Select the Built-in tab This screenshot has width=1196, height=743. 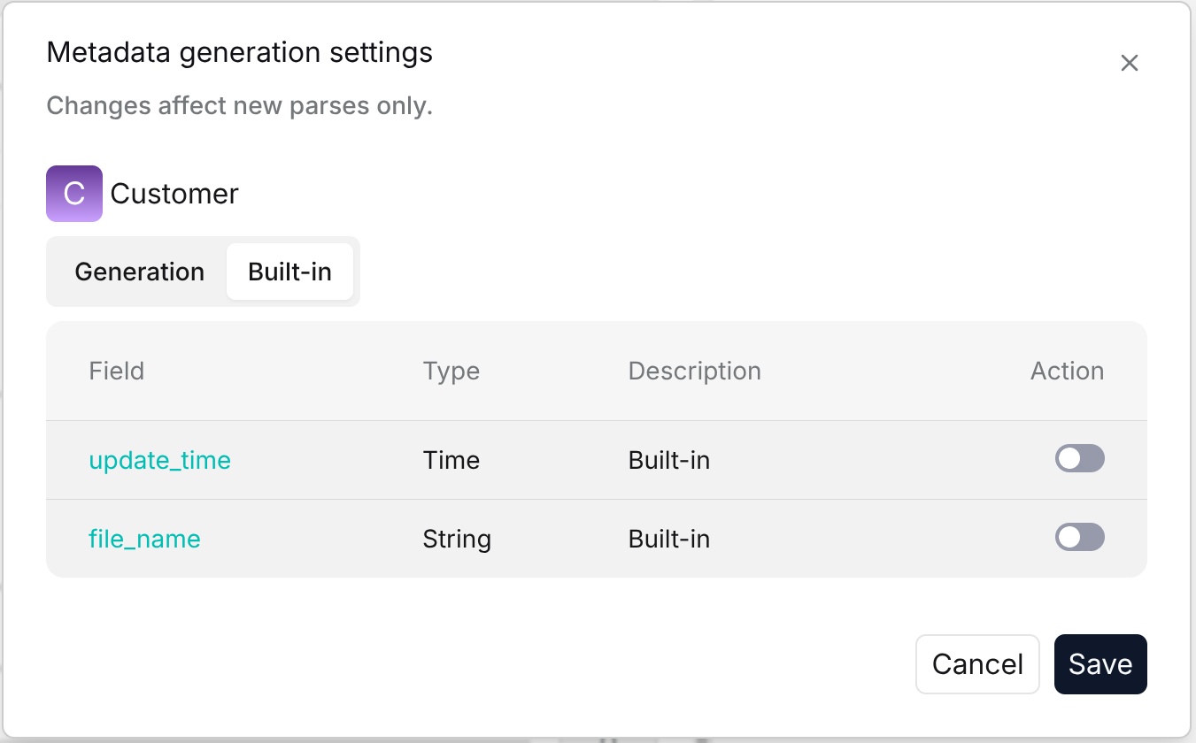coord(289,272)
